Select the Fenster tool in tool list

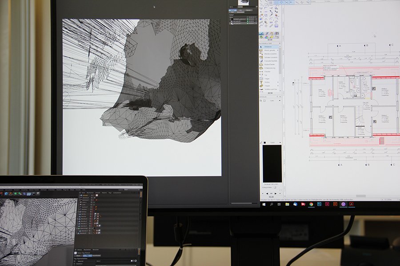pos(268,70)
